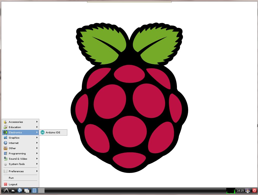
Task: Select the highlighted Electronics menu entry
Action: pos(21,132)
